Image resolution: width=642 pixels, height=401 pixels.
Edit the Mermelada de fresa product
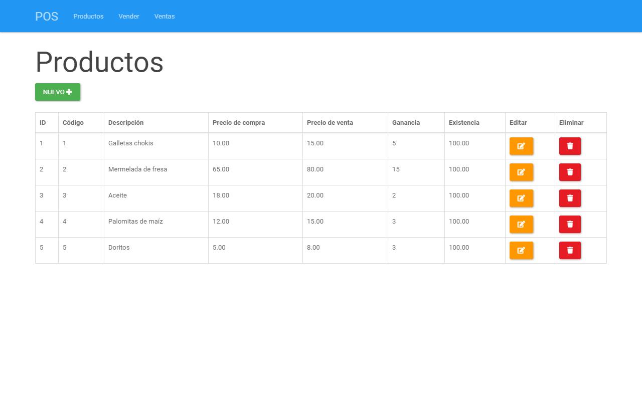click(x=521, y=172)
